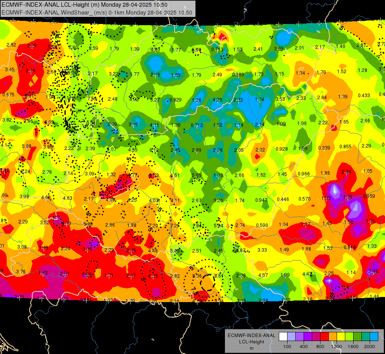Screen dimensions: 385x354
Task: Click the wind shear value '6.12'
Action: (154, 150)
